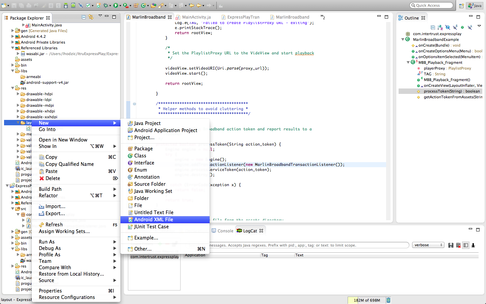Toggle Link with Editor in Package Explorer
The height and width of the screenshot is (304, 486).
point(91,17)
